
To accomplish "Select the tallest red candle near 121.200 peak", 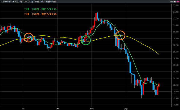I will pos(96,17).
